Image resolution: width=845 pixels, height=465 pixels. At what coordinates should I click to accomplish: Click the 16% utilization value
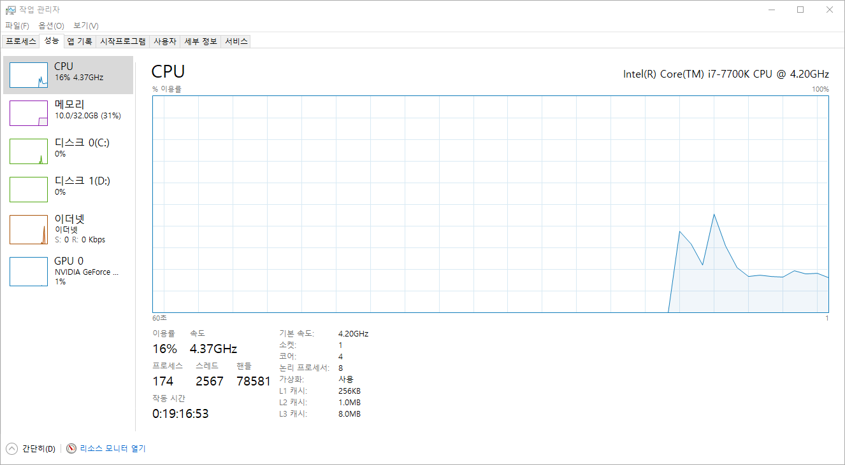click(164, 349)
